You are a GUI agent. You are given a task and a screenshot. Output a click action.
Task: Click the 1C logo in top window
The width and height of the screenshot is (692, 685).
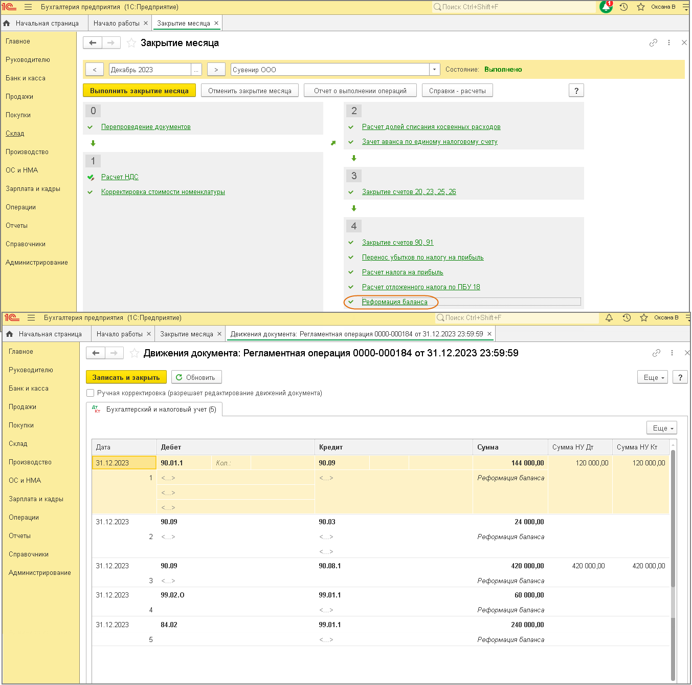(x=10, y=7)
